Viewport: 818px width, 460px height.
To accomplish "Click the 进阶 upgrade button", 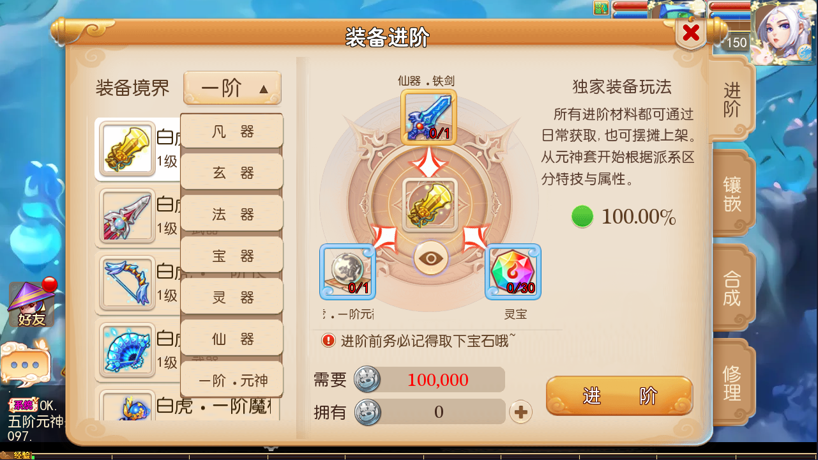I will [619, 396].
